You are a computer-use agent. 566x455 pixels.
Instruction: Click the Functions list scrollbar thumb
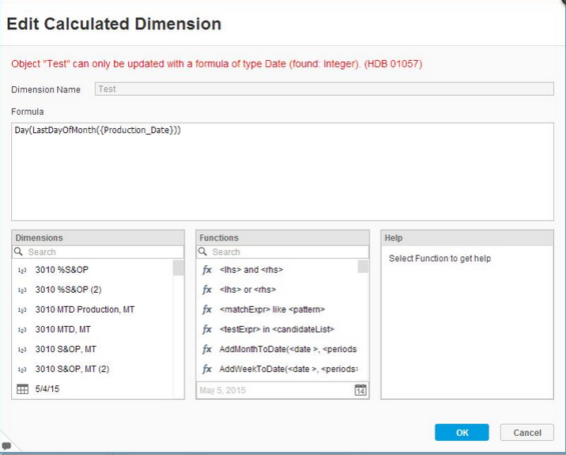[363, 267]
